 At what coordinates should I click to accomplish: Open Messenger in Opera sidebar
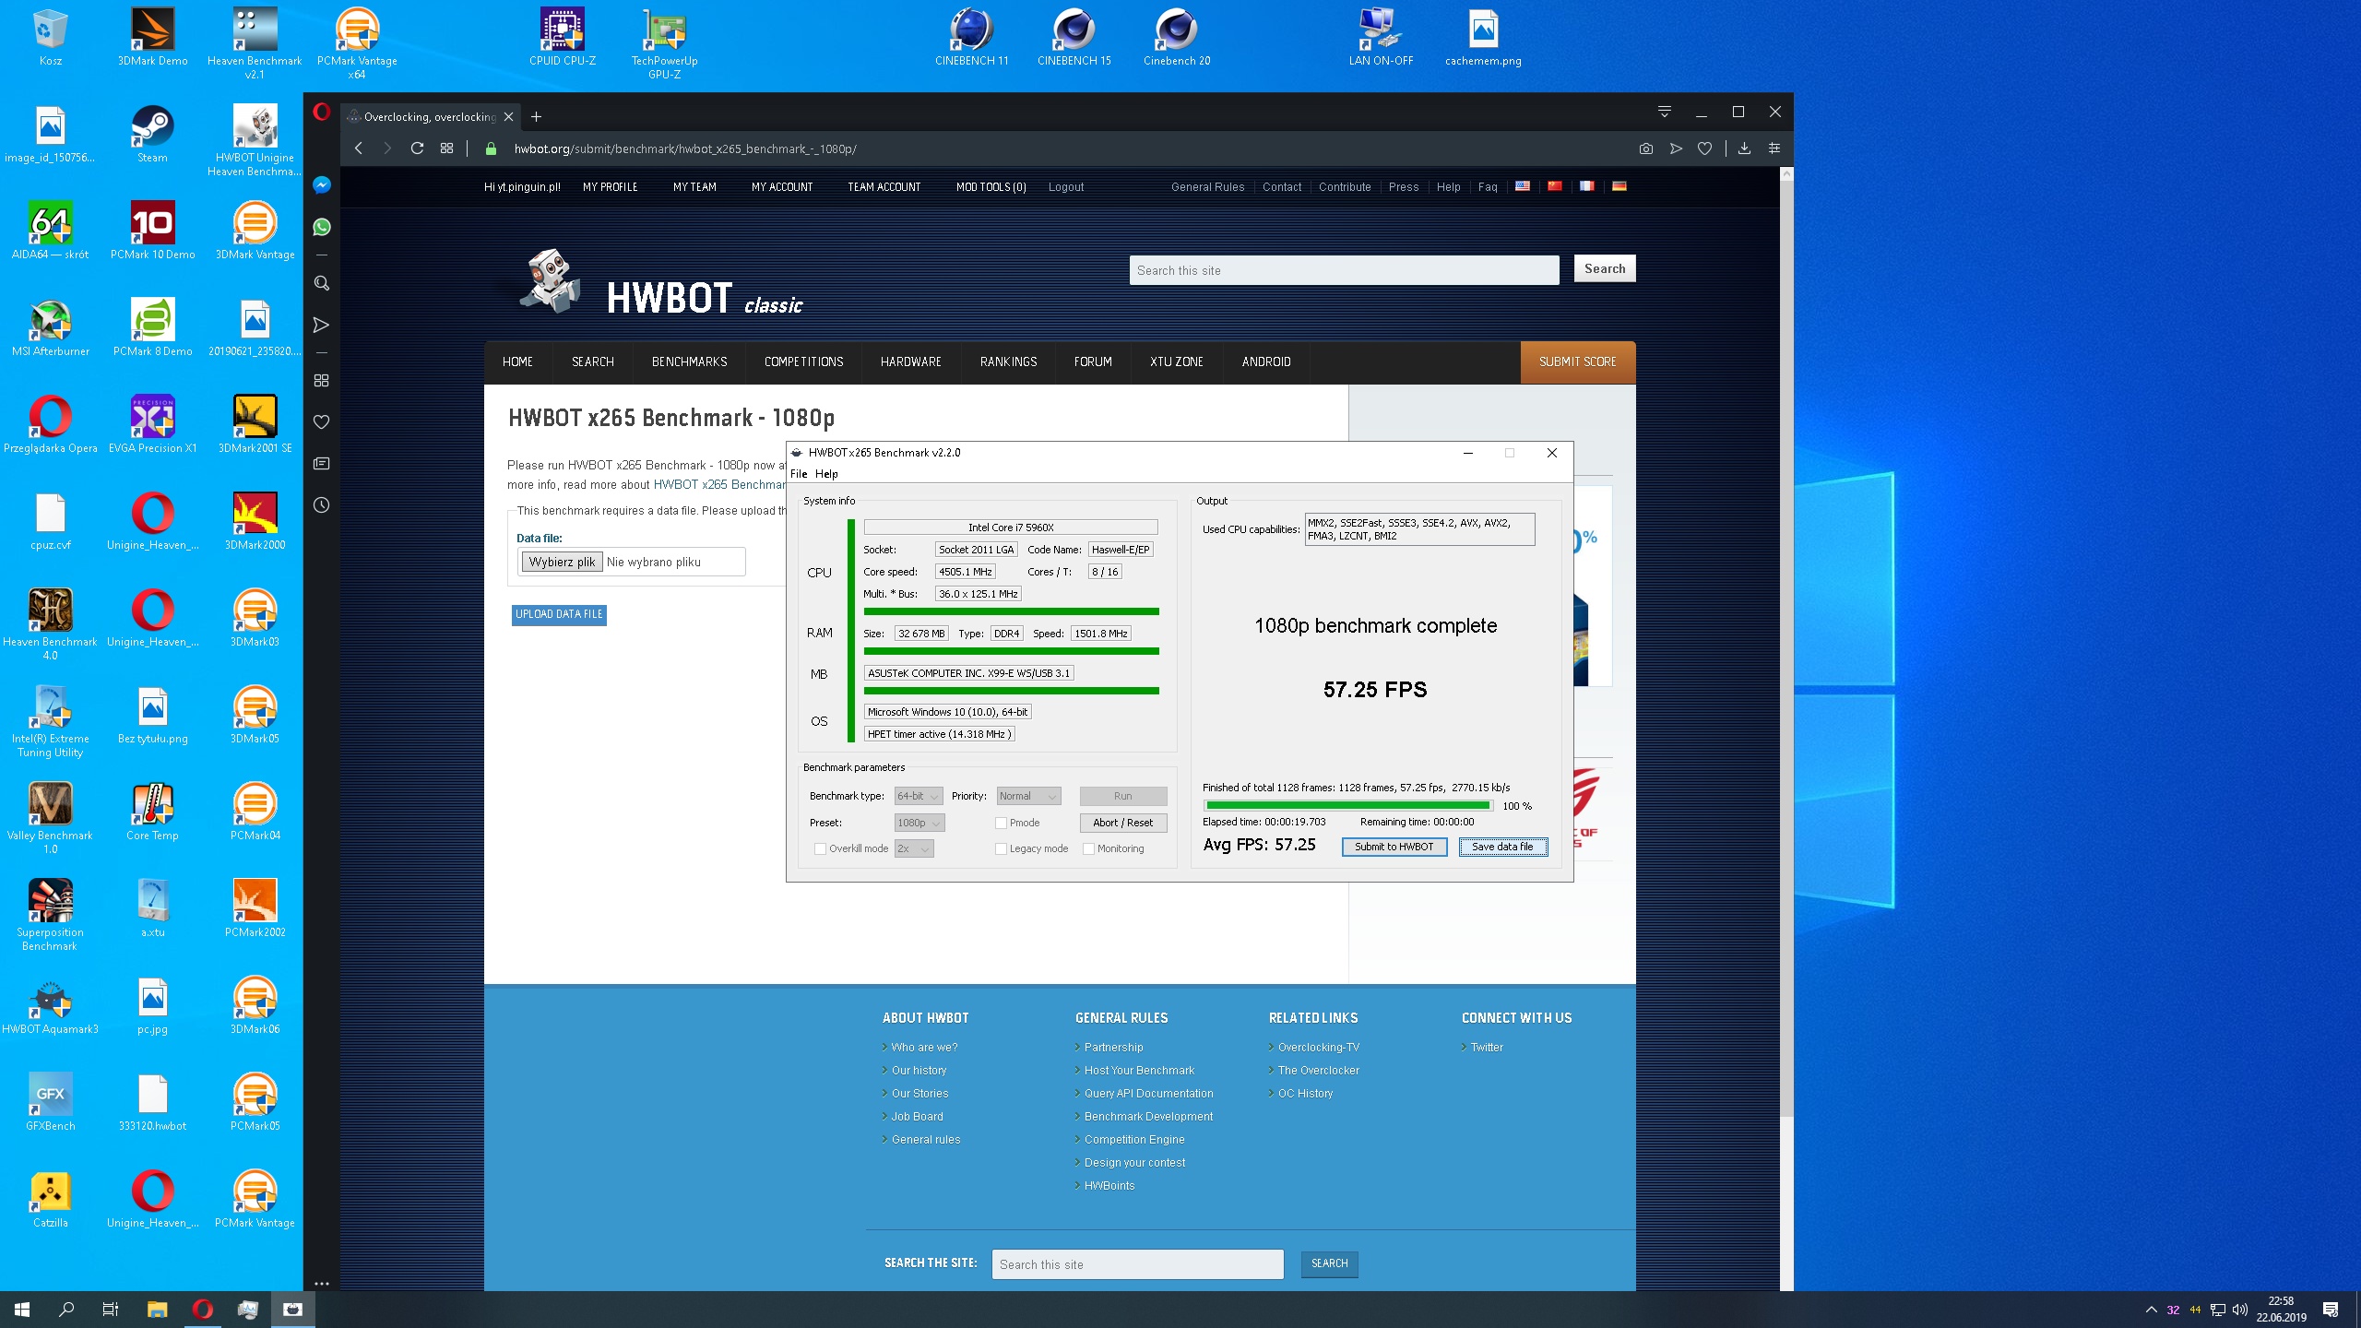[321, 185]
